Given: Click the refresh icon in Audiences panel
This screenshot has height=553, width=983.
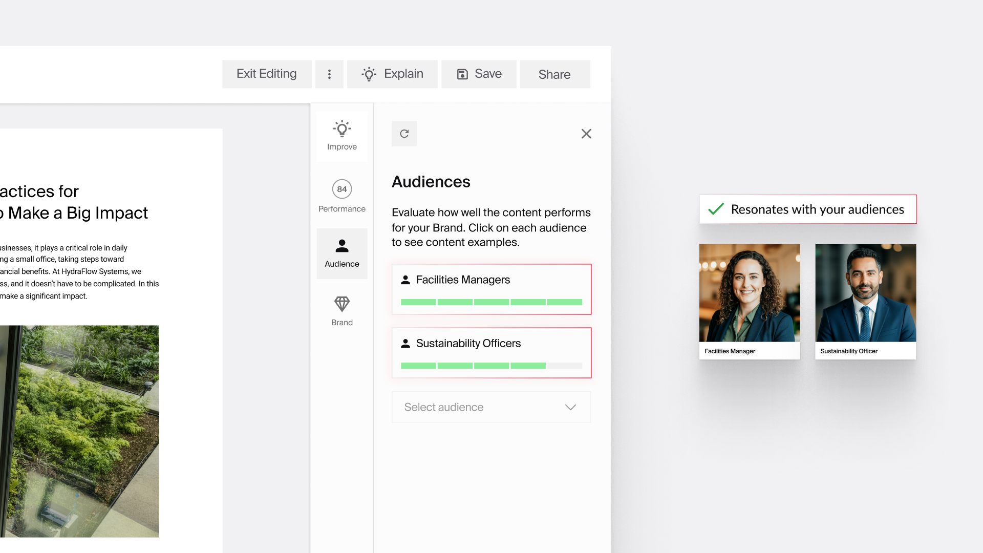Looking at the screenshot, I should click(404, 134).
